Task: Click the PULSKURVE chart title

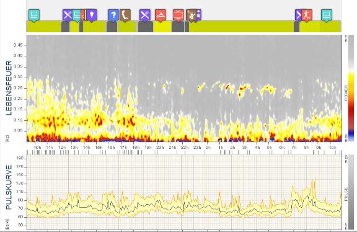Action: tap(9, 187)
